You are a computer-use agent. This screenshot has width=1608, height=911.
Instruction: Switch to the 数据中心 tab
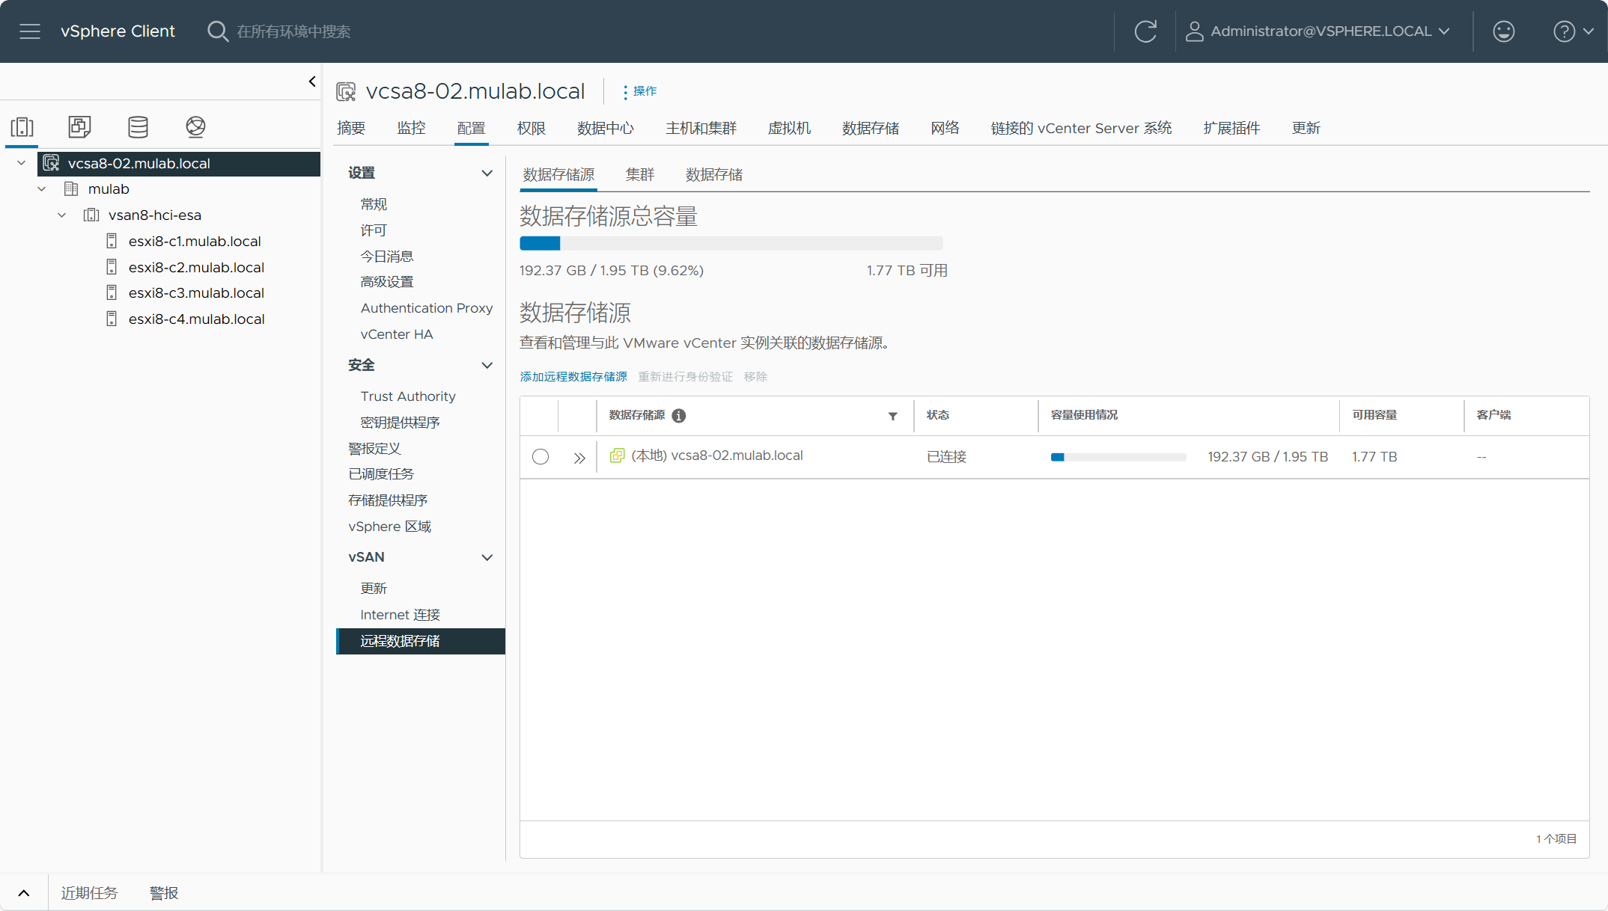606,128
